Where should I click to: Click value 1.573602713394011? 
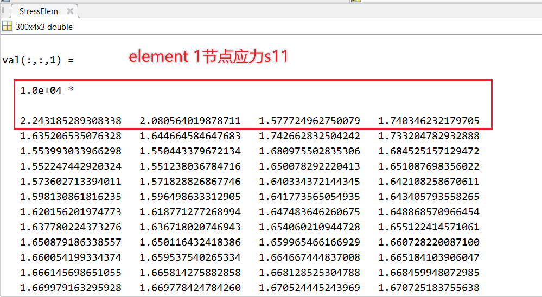click(71, 182)
